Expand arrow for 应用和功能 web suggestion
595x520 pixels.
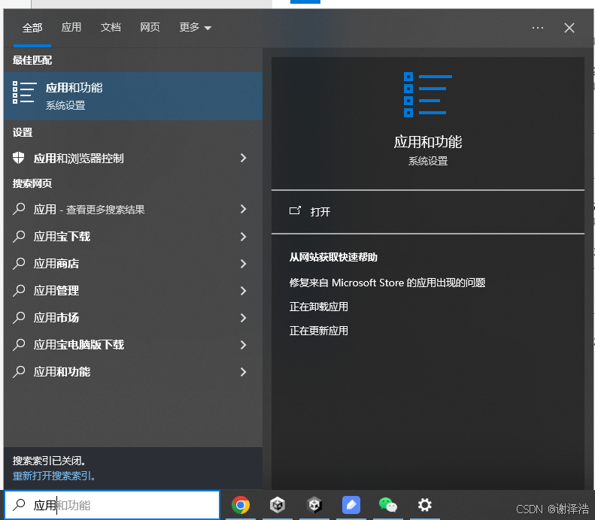(x=243, y=372)
